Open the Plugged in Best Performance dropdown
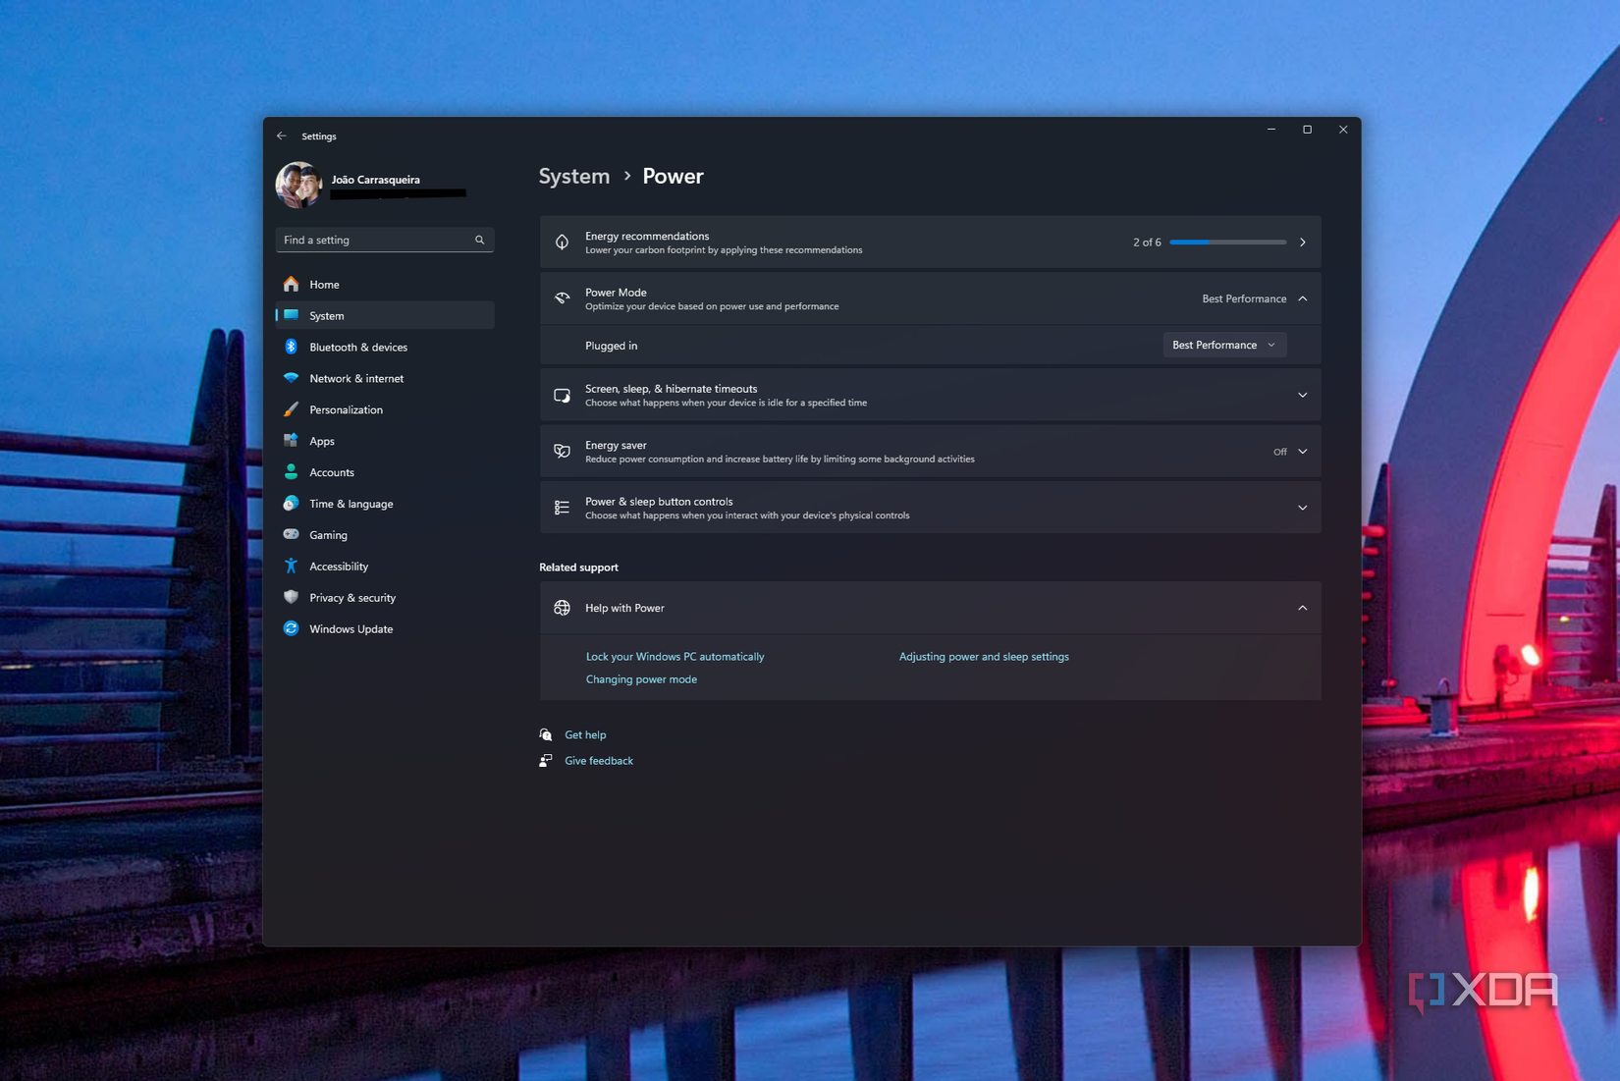 pyautogui.click(x=1223, y=345)
